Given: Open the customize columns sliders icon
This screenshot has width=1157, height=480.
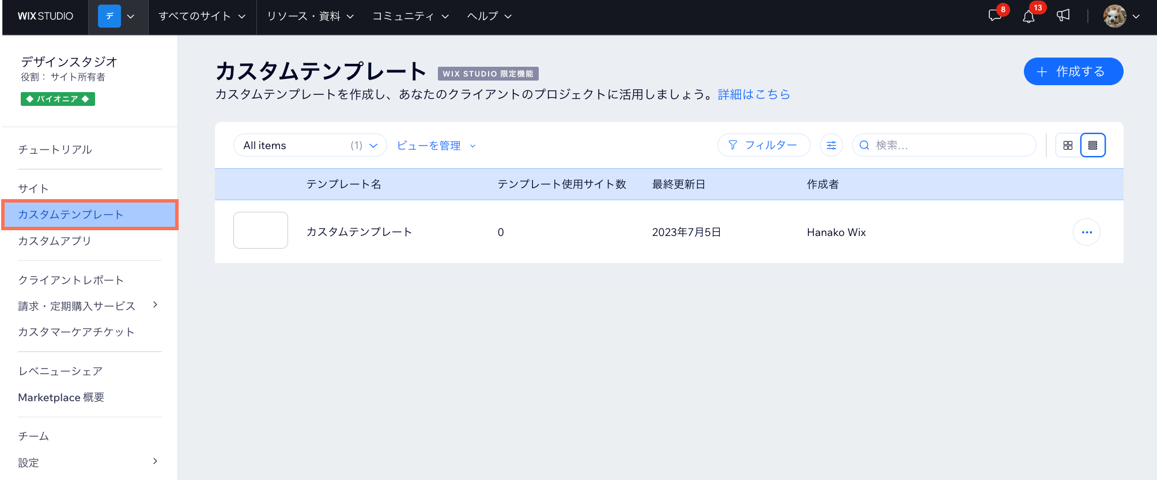Looking at the screenshot, I should click(x=831, y=145).
